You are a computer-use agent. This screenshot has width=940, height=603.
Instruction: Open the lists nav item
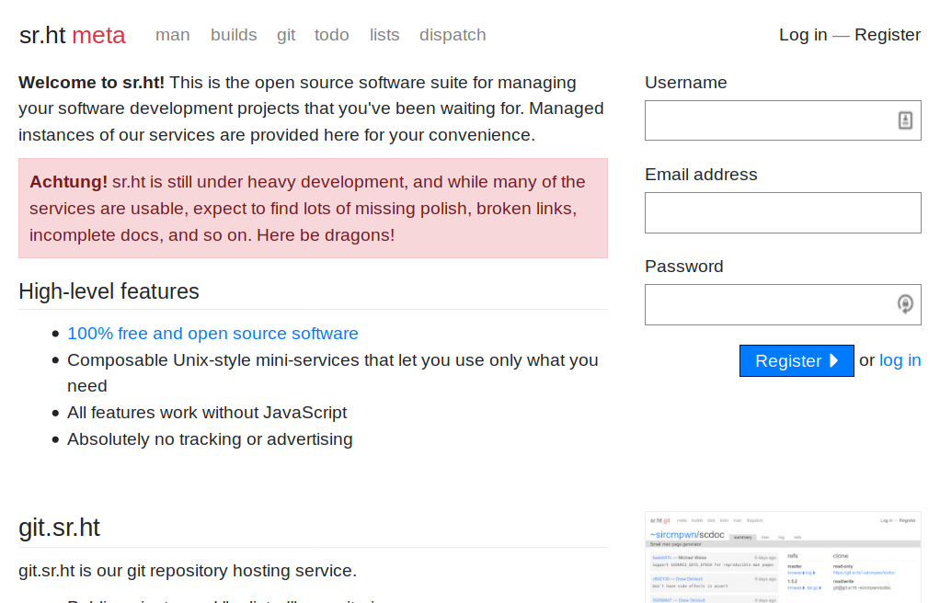tap(384, 35)
